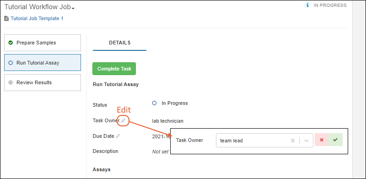Open the Tutorial Job Template 1 link
Screen dimensions: 366x179
click(37, 18)
